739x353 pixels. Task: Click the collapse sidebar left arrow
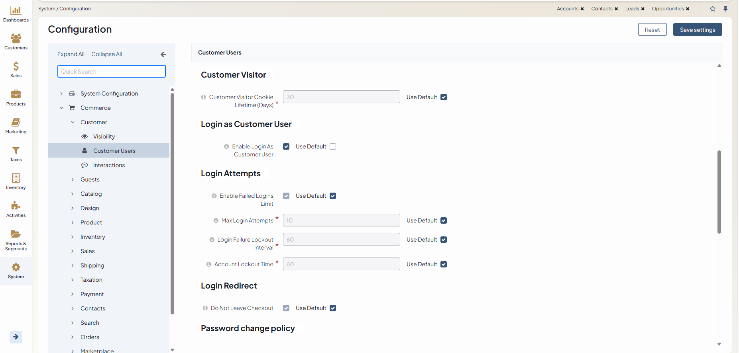163,55
